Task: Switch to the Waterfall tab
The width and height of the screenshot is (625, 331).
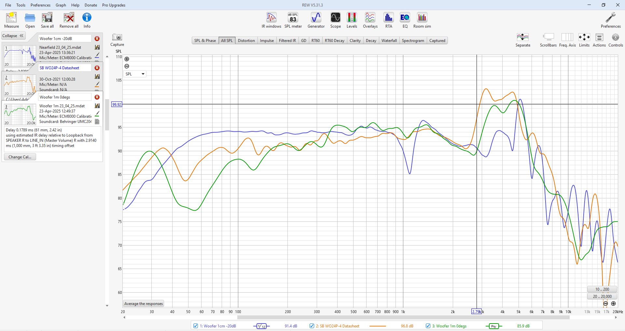Action: (x=389, y=41)
